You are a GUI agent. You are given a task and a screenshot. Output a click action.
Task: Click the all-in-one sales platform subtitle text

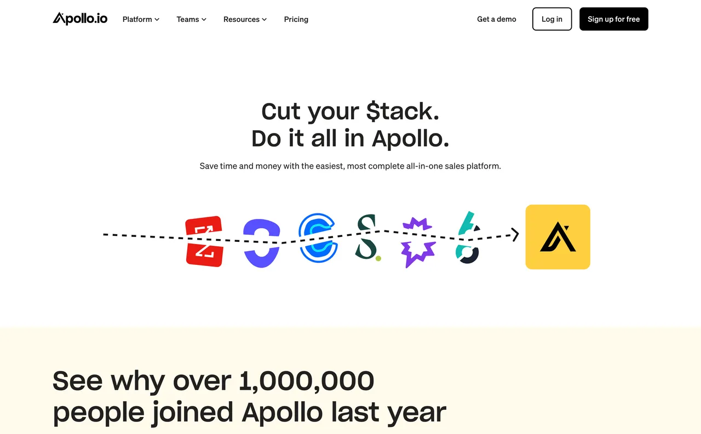[350, 166]
